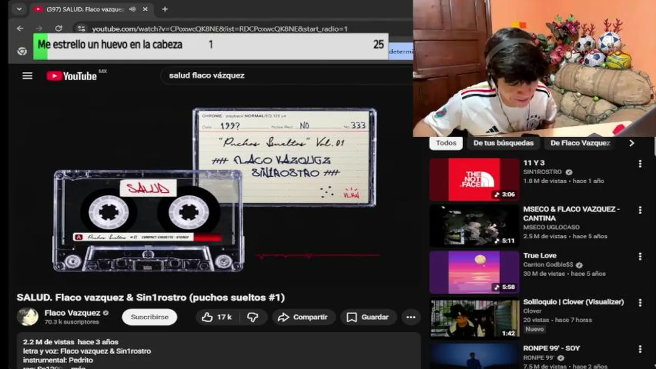The width and height of the screenshot is (656, 369).
Task: Select the Todos filter chip
Action: click(446, 143)
